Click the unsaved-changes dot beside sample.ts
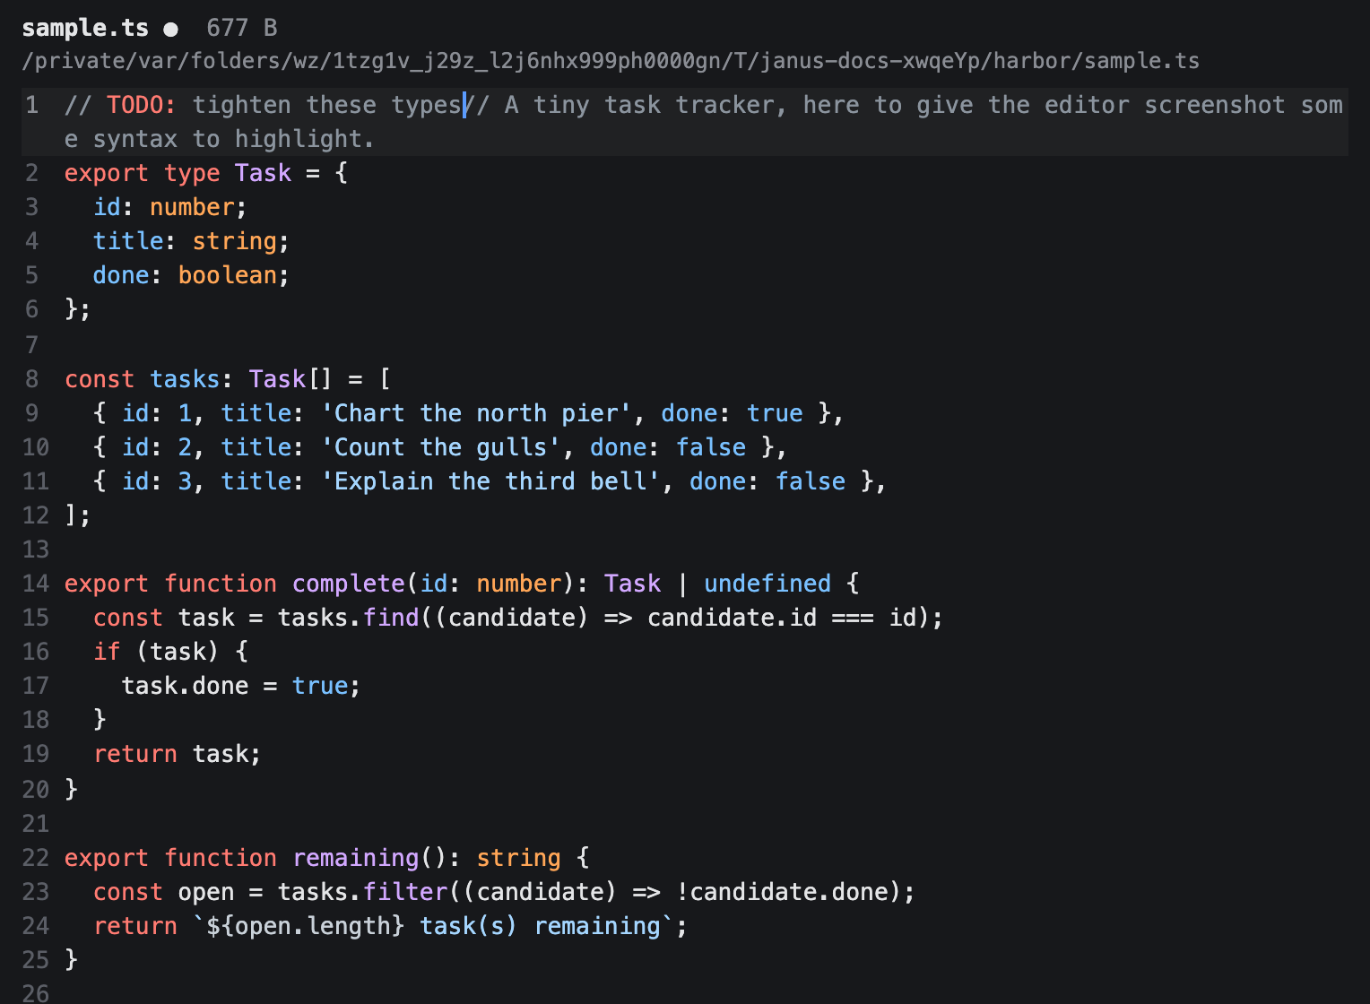Screen dimensions: 1370x1004 coord(170,30)
